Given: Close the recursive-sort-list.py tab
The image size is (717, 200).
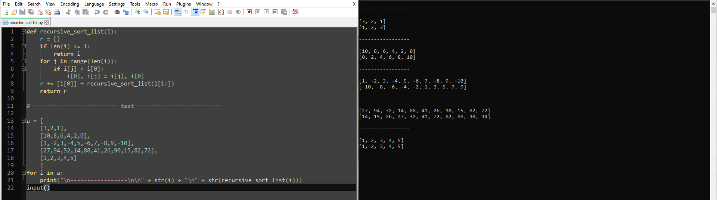Looking at the screenshot, I should pos(47,23).
